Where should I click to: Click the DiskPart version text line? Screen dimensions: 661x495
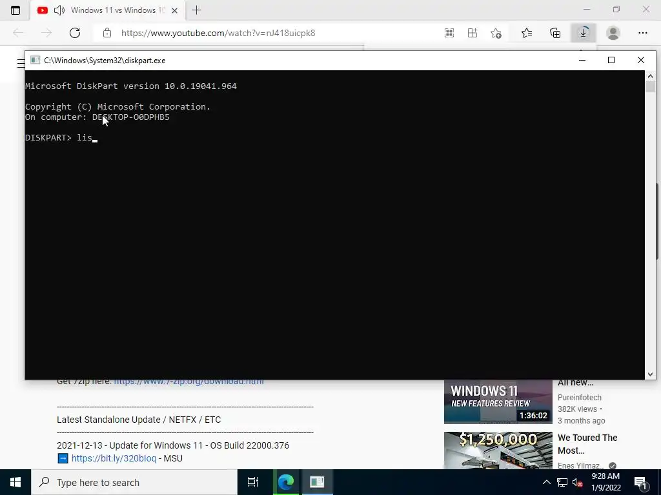click(x=130, y=86)
